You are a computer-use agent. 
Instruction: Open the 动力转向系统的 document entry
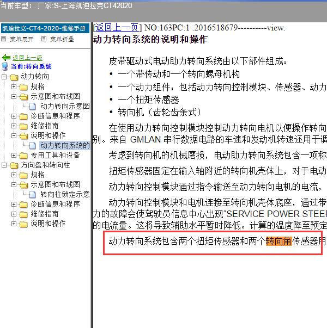pos(65,145)
